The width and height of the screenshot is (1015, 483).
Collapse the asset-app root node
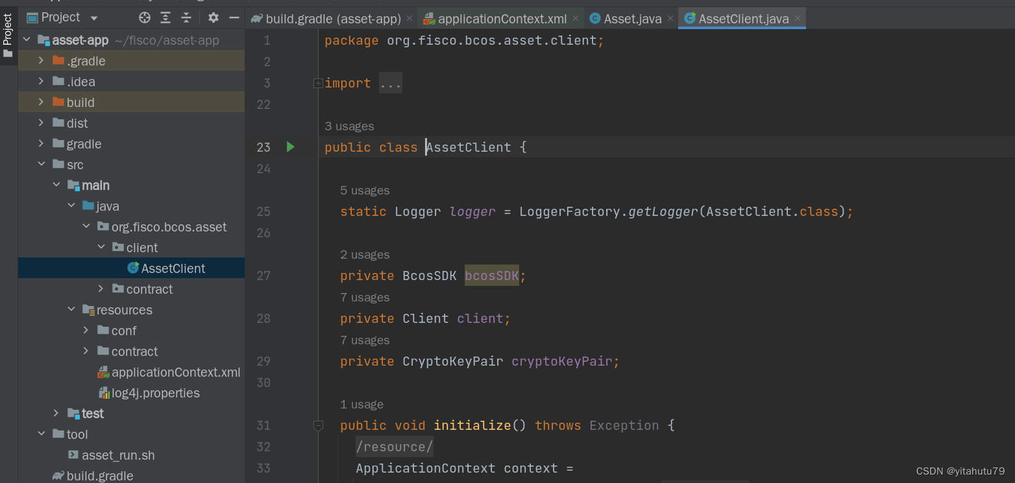coord(27,40)
